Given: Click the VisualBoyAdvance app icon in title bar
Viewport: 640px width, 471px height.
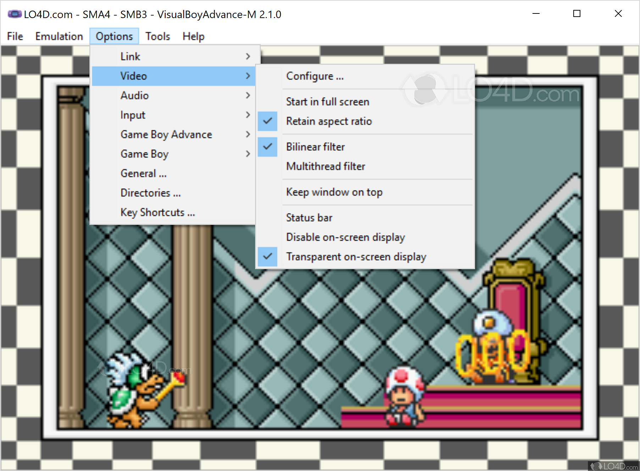Looking at the screenshot, I should (x=15, y=14).
